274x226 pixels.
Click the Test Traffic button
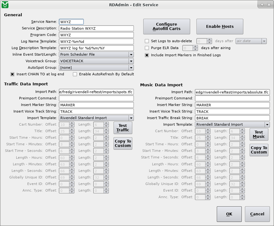coord(123,128)
